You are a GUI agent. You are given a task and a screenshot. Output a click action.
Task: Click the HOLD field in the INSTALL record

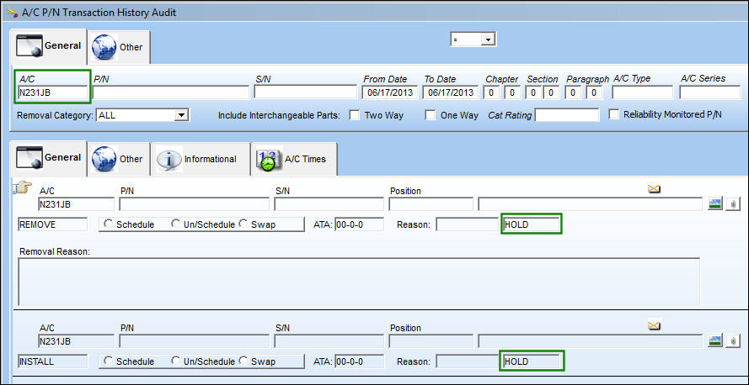point(531,361)
